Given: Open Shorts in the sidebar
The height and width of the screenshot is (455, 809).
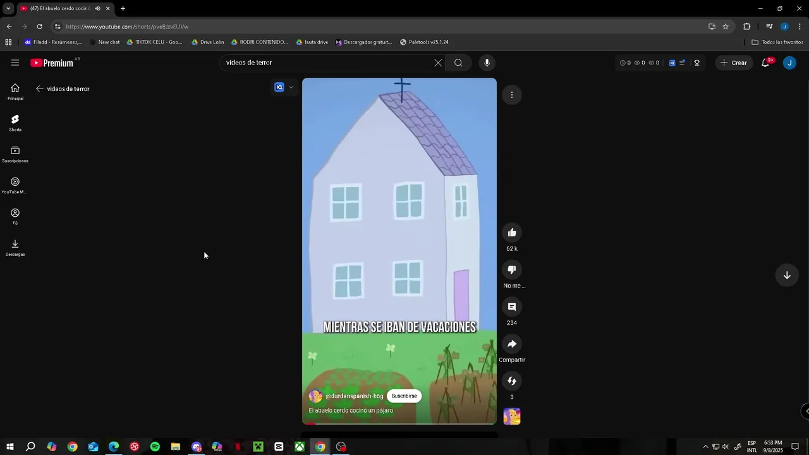Looking at the screenshot, I should (x=15, y=123).
